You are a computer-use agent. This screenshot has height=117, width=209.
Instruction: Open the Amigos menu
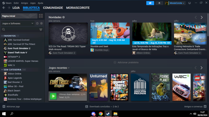tap(24, 3)
